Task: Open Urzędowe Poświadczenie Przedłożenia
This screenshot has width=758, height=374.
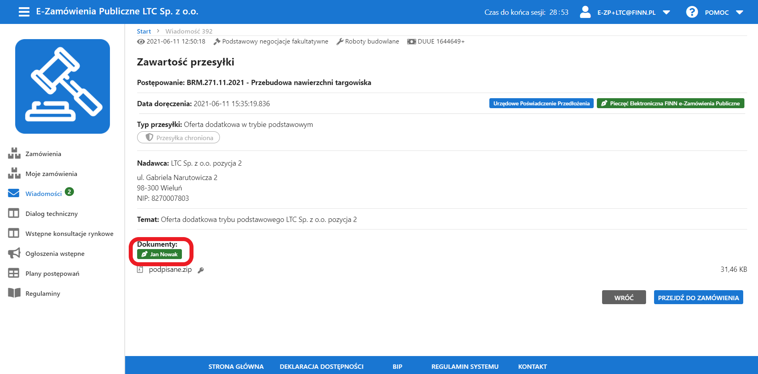Action: (x=541, y=103)
